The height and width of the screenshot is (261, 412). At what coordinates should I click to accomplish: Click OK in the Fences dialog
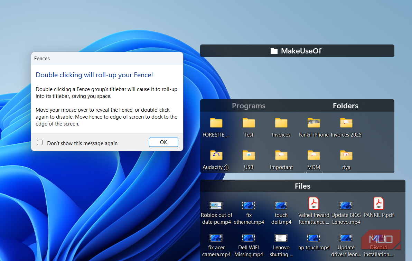point(163,142)
